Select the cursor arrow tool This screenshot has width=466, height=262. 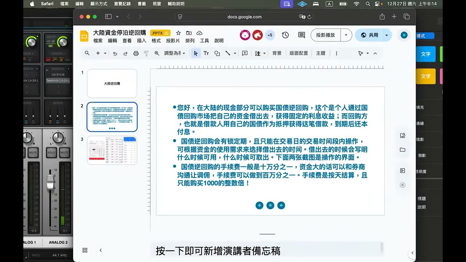[x=196, y=53]
